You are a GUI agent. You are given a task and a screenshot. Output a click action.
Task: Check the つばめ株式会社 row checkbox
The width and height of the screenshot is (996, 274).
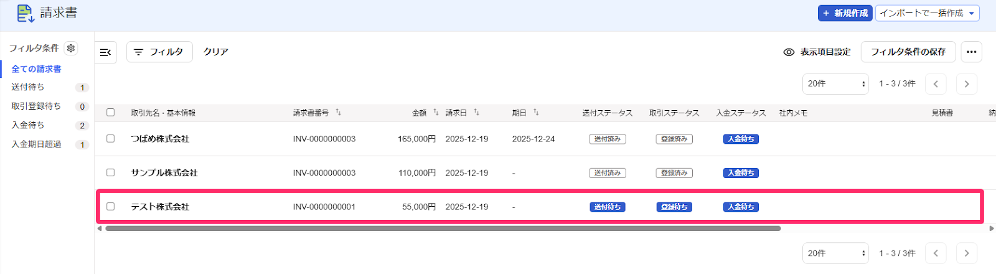[x=110, y=138]
